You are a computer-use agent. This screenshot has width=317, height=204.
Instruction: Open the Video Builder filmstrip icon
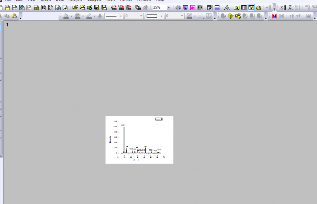(x=200, y=8)
